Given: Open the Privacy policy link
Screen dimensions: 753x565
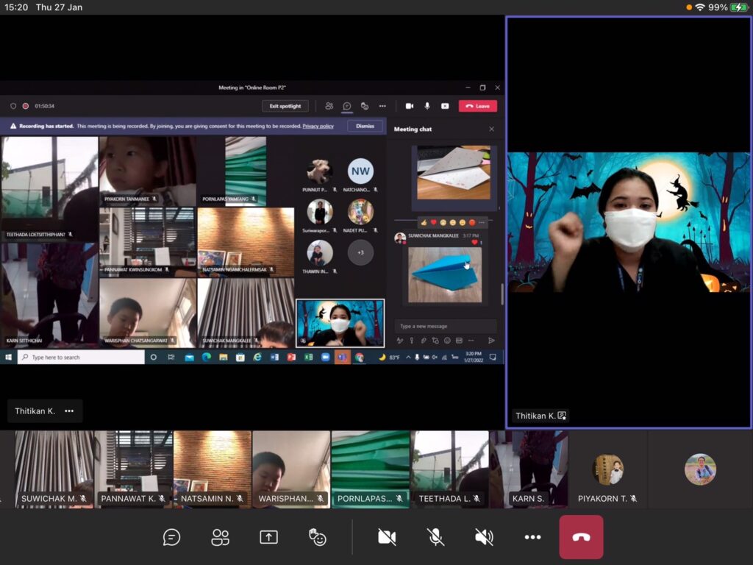Looking at the screenshot, I should click(x=318, y=126).
